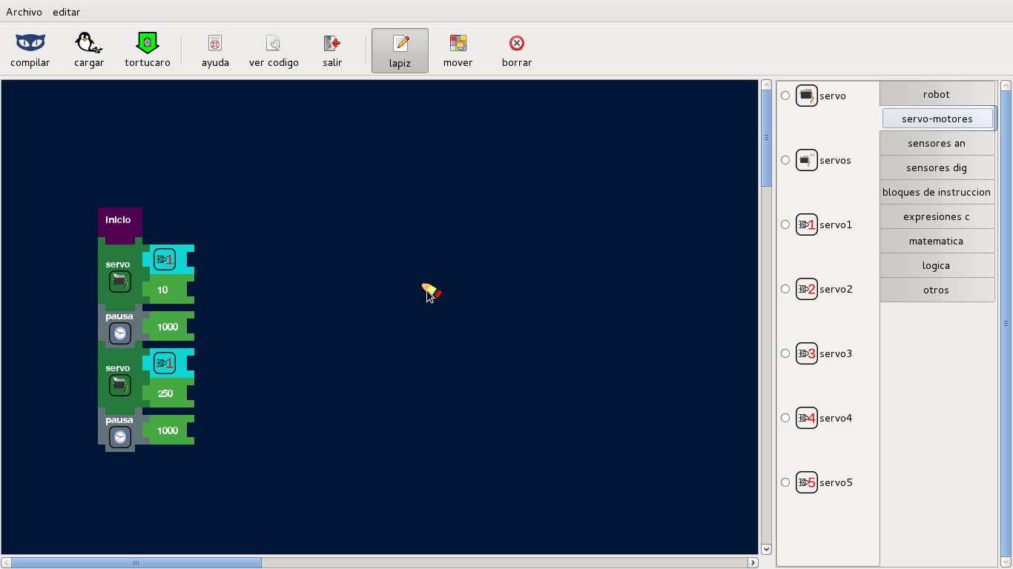The image size is (1013, 569).
Task: Click canvas vertical scrollbar down arrow
Action: click(x=767, y=549)
